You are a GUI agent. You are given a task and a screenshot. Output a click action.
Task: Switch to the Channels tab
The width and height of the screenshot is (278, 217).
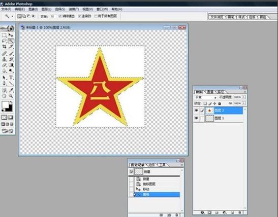pyautogui.click(x=210, y=92)
